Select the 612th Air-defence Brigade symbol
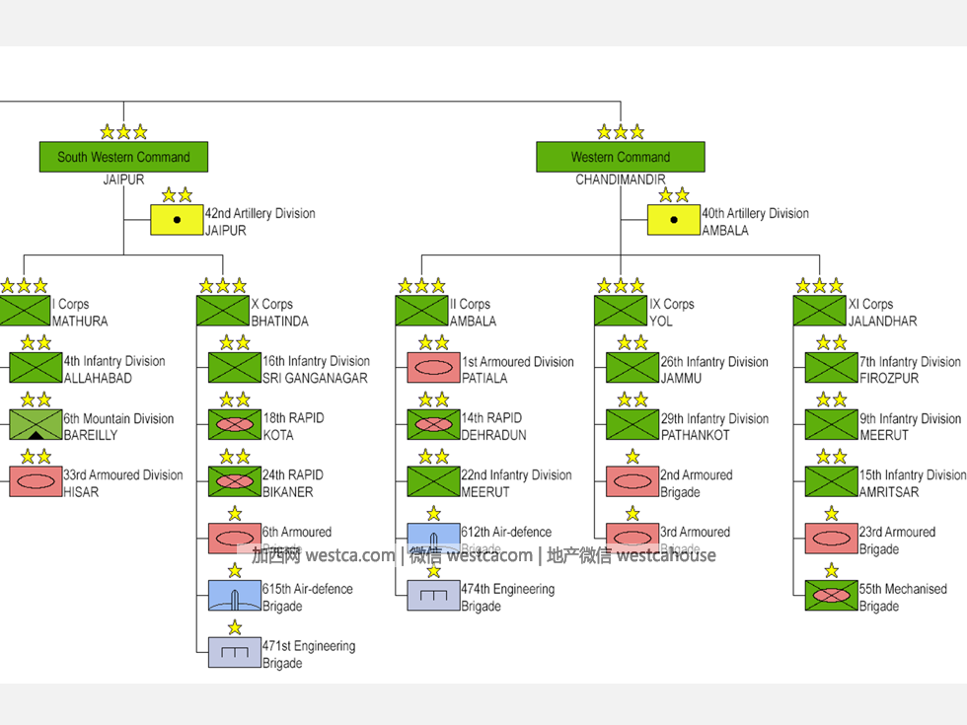This screenshot has height=725, width=967. [433, 539]
